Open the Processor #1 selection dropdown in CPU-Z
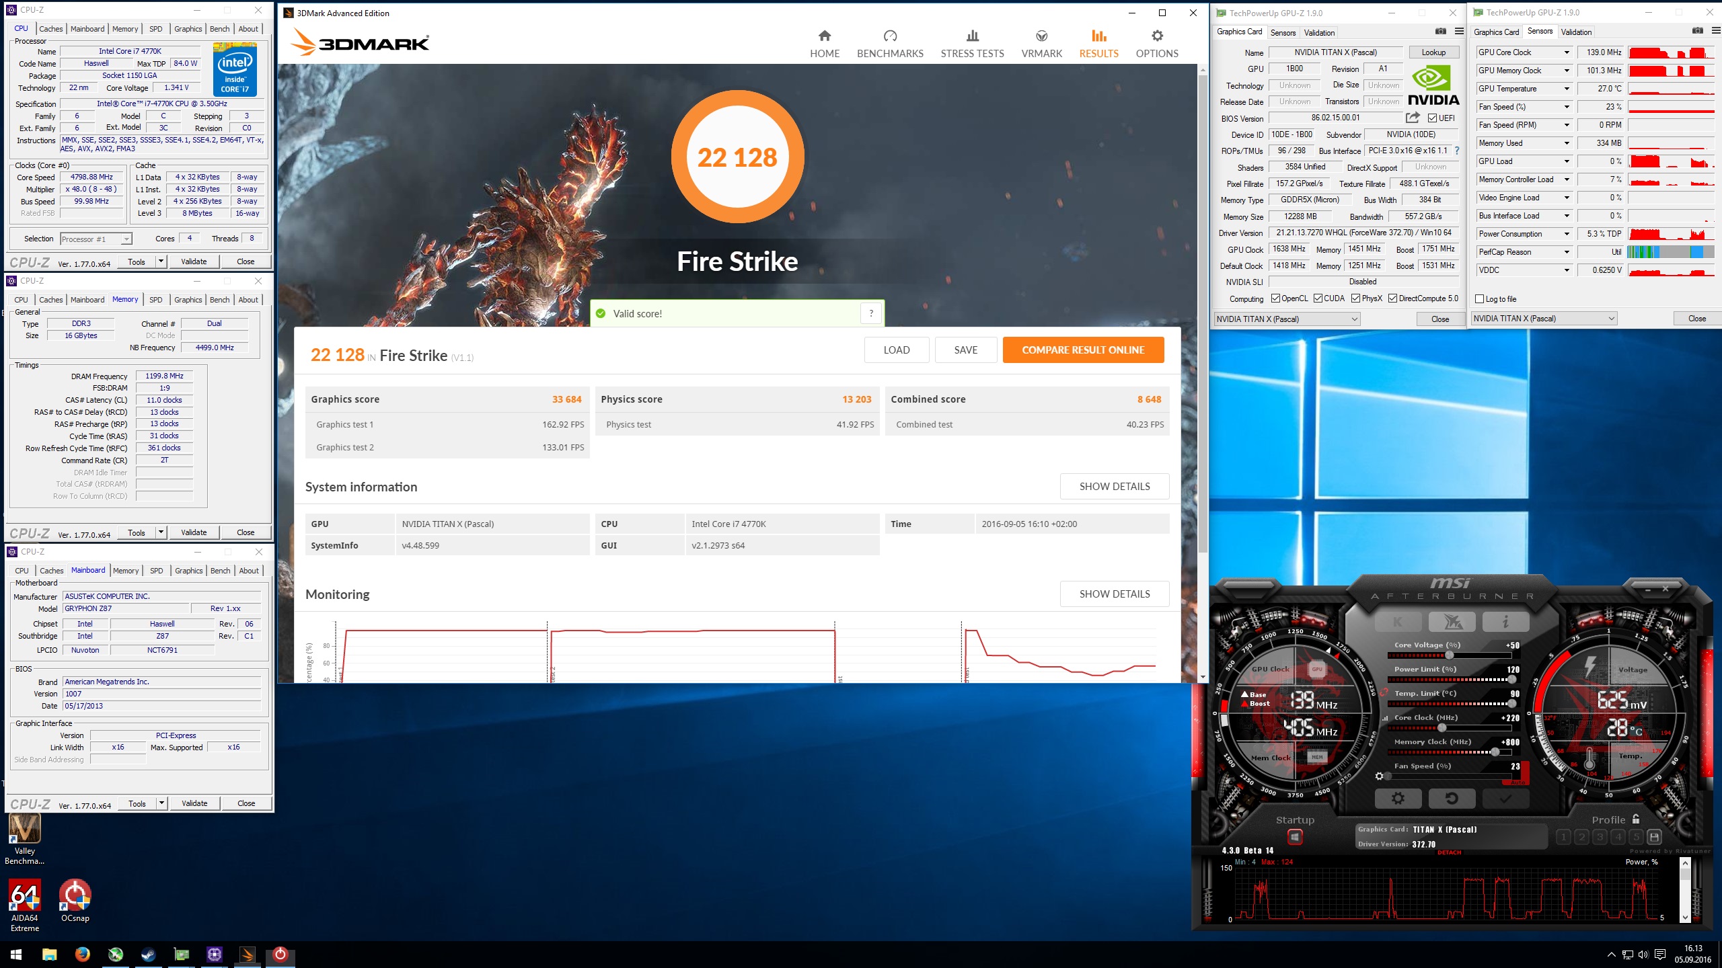The image size is (1722, 968). [96, 239]
